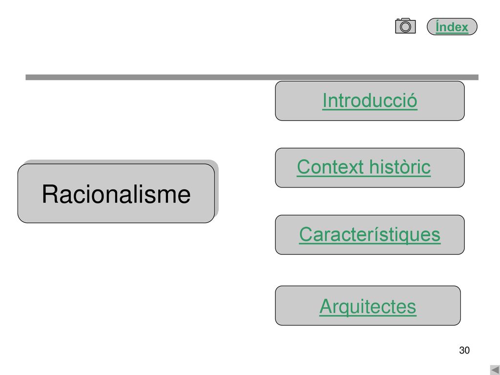Click the rounded box containing Context històric
This screenshot has width=500, height=375.
370,168
